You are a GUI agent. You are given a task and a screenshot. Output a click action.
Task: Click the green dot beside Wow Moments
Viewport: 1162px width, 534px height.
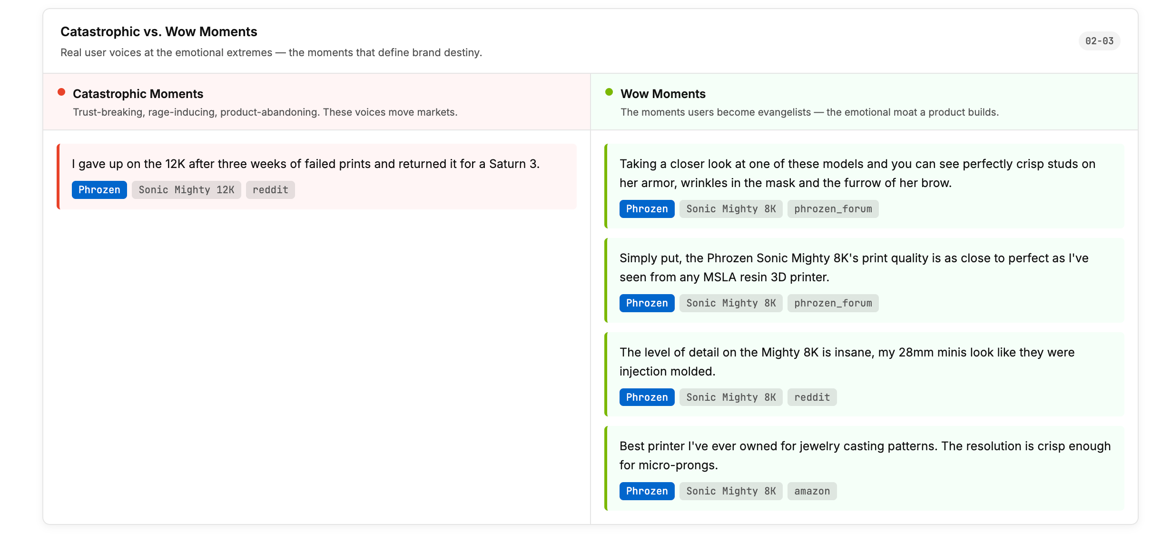point(609,92)
